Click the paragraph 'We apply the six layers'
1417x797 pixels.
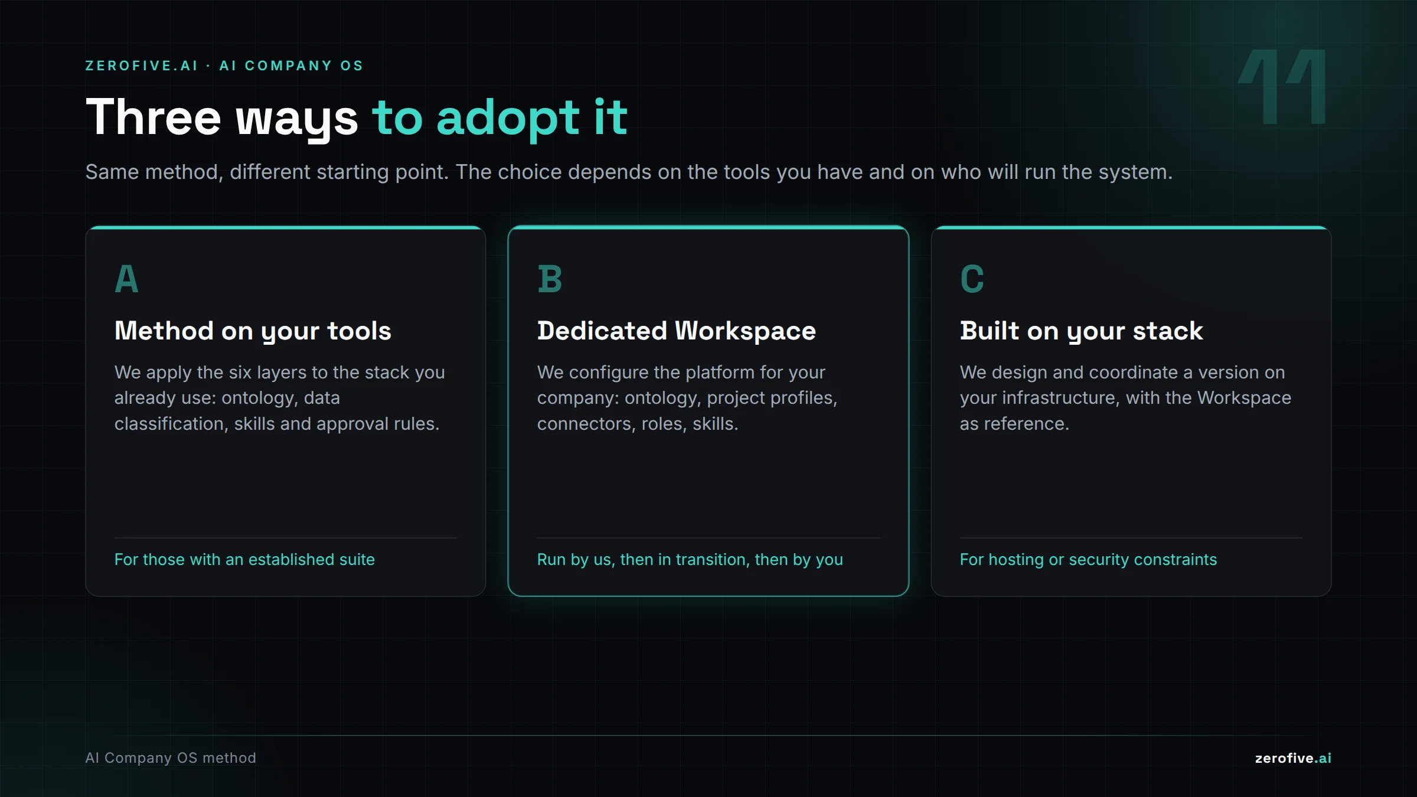(279, 398)
